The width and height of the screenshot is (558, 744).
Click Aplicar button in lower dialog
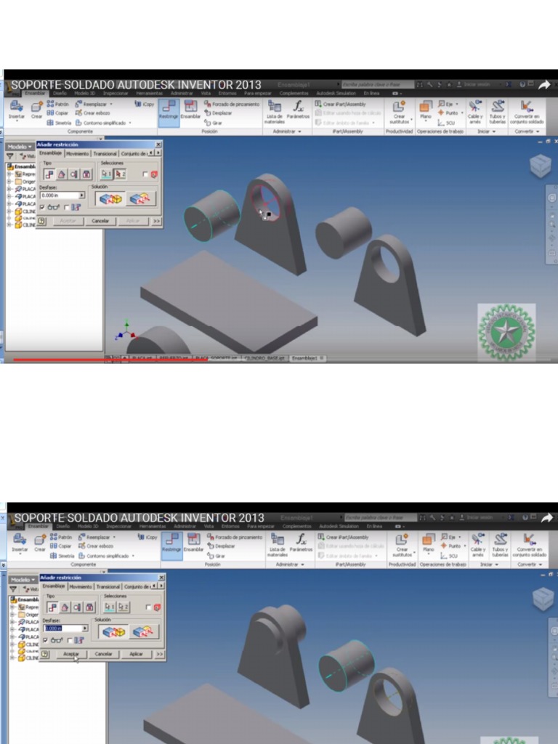(x=136, y=654)
